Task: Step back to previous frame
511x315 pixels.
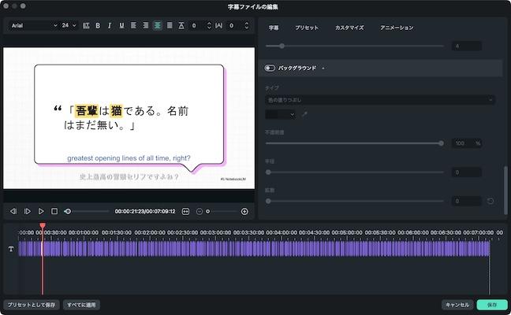Action: click(13, 212)
